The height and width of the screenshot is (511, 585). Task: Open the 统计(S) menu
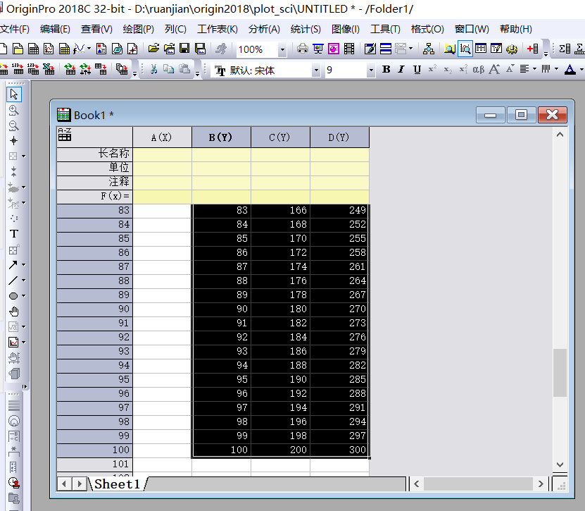click(306, 29)
